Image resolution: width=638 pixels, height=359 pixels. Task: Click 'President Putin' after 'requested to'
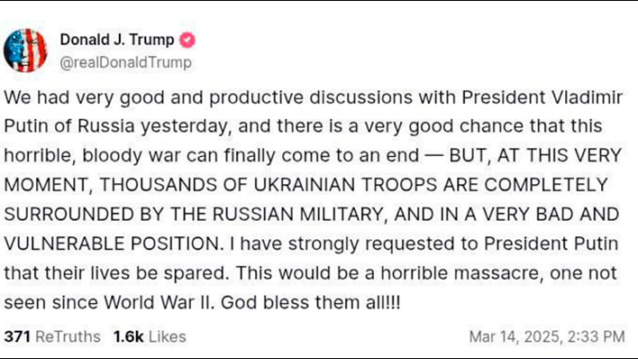[x=551, y=244]
